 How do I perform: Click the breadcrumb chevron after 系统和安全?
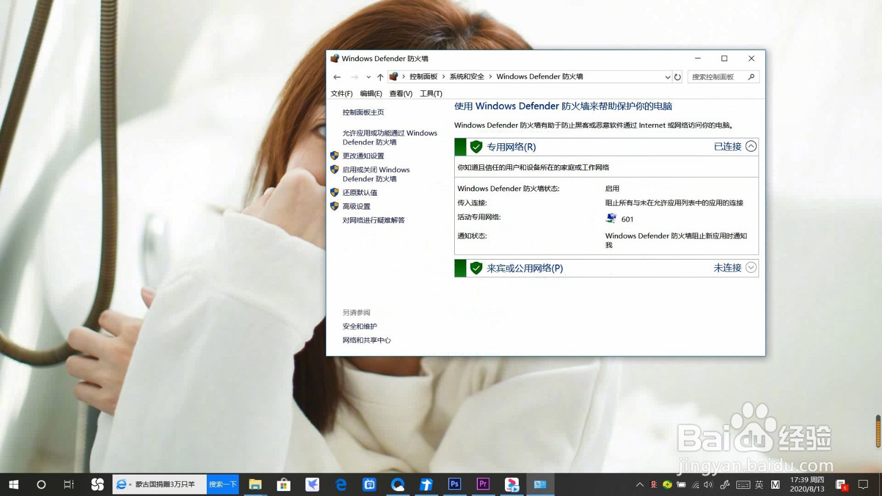pyautogui.click(x=490, y=77)
